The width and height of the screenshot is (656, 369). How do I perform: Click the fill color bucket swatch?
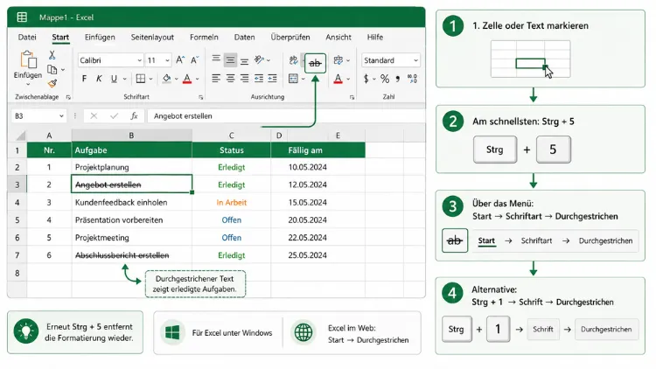[166, 78]
